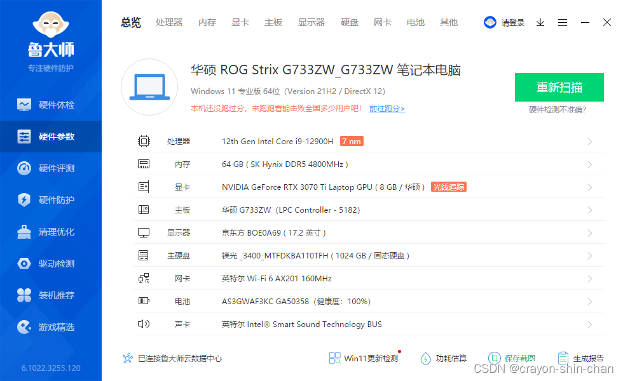Click the 装机推荐 clover icon
This screenshot has width=623, height=381.
point(24,295)
